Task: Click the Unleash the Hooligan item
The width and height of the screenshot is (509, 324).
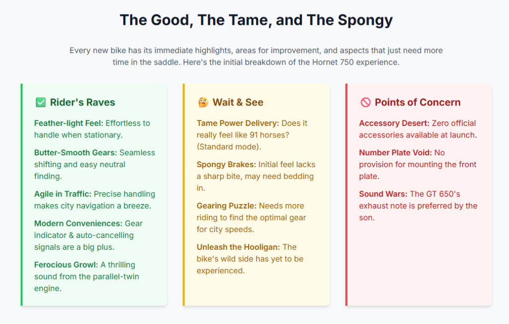Action: pos(238,247)
